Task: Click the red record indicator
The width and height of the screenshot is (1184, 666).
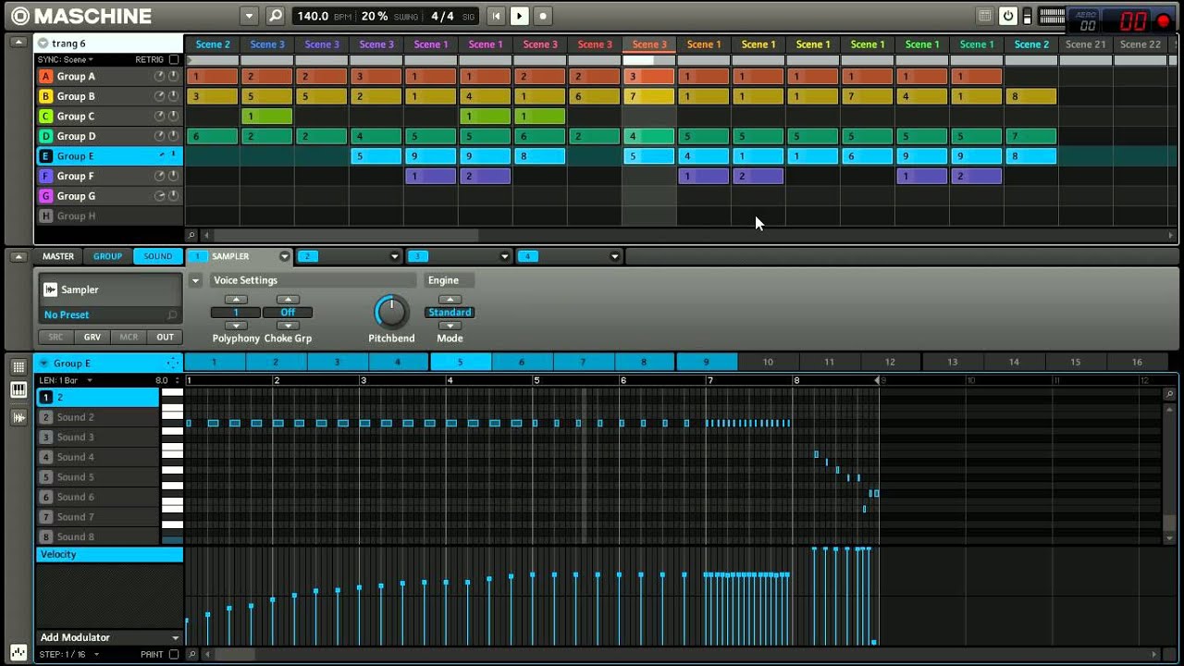Action: coord(1164,20)
